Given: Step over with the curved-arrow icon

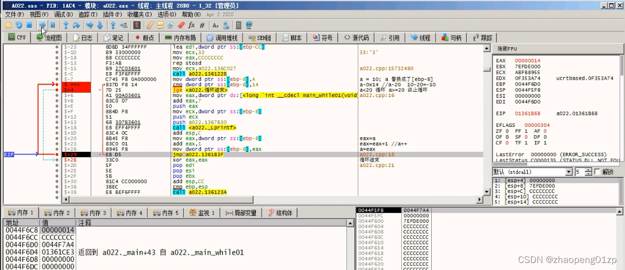Looking at the screenshot, I should point(76,25).
